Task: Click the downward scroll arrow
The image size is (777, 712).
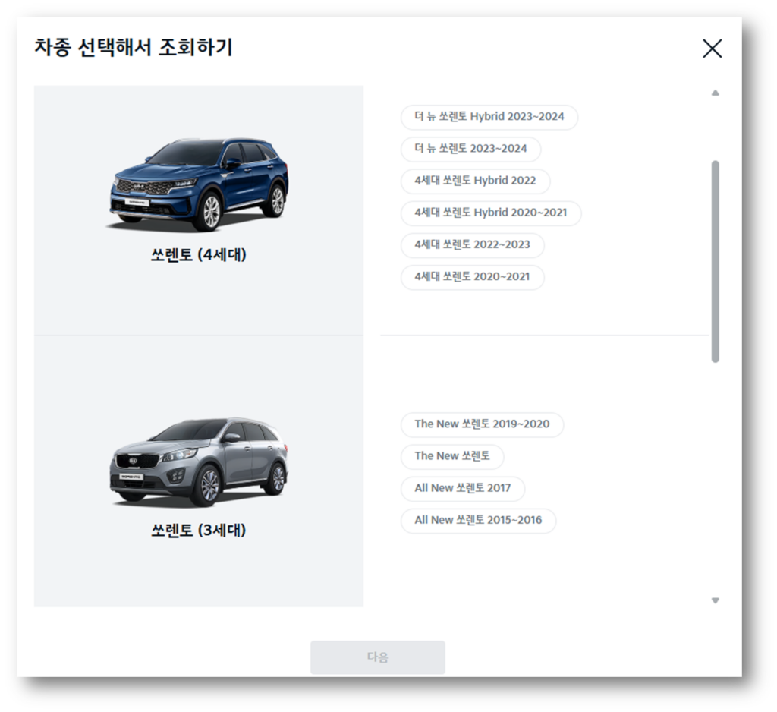Action: [715, 600]
